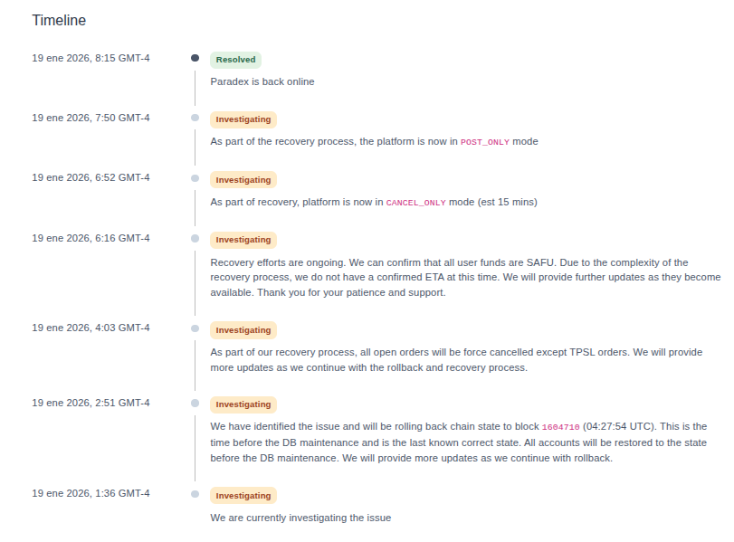Click the rolling back chain state paragraph
The height and width of the screenshot is (542, 734).
(459, 442)
